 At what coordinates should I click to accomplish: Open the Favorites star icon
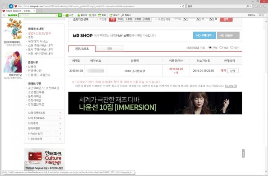pyautogui.click(x=260, y=6)
